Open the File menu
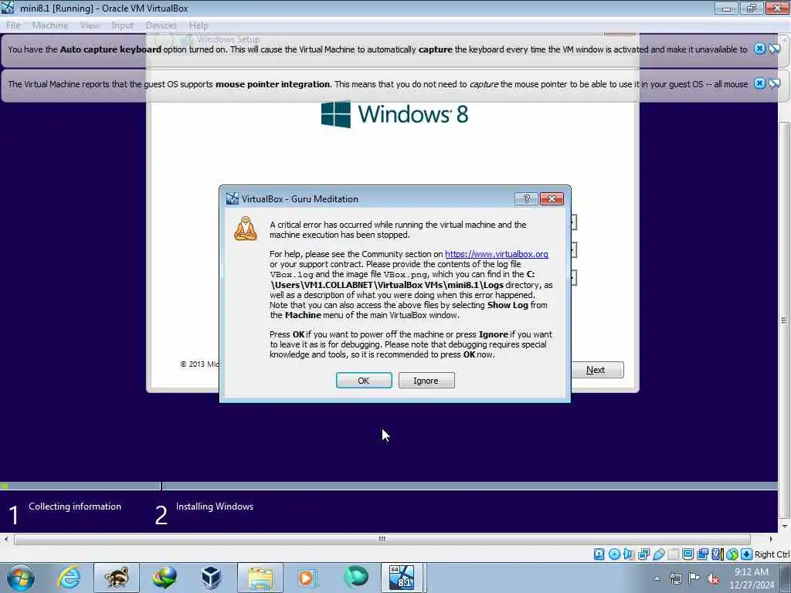The width and height of the screenshot is (791, 593). [13, 25]
